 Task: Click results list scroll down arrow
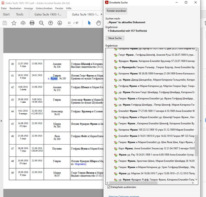(x=196, y=180)
